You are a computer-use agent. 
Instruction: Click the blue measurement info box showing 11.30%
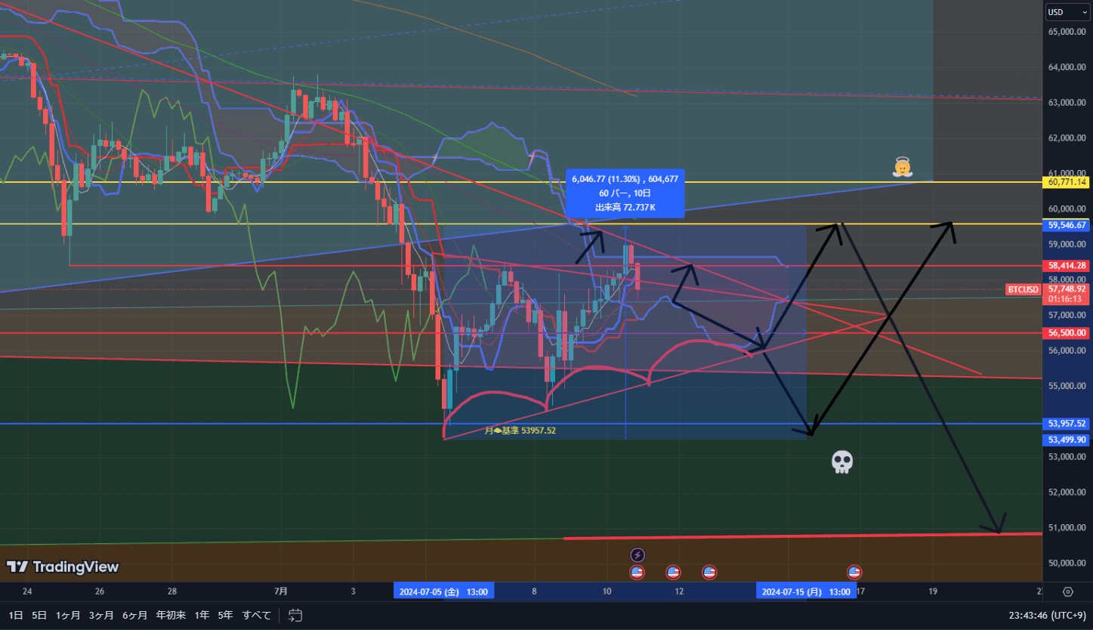625,193
